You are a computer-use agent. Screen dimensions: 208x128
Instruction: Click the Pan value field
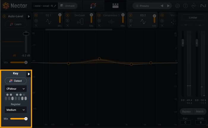(185, 122)
